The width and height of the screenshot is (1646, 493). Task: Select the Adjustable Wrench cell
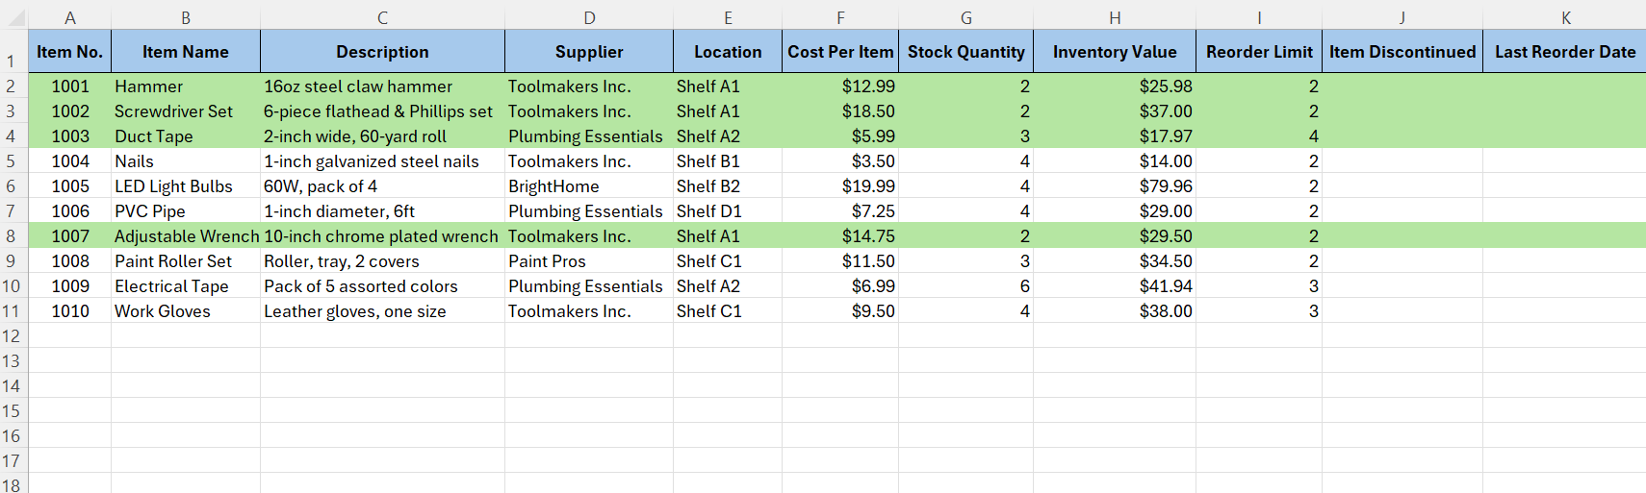186,236
